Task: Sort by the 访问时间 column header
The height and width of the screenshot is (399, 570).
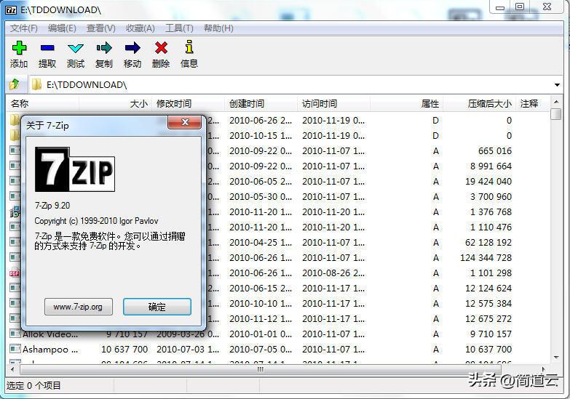Action: tap(333, 103)
